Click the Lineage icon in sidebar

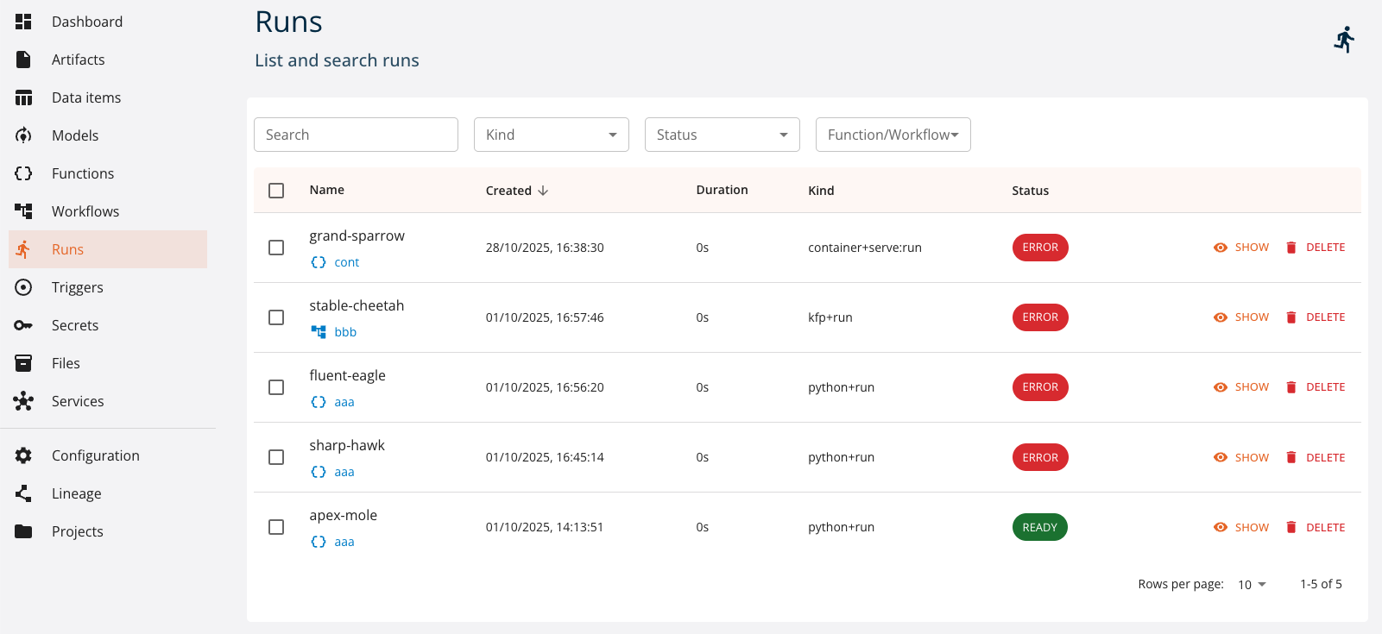[23, 493]
